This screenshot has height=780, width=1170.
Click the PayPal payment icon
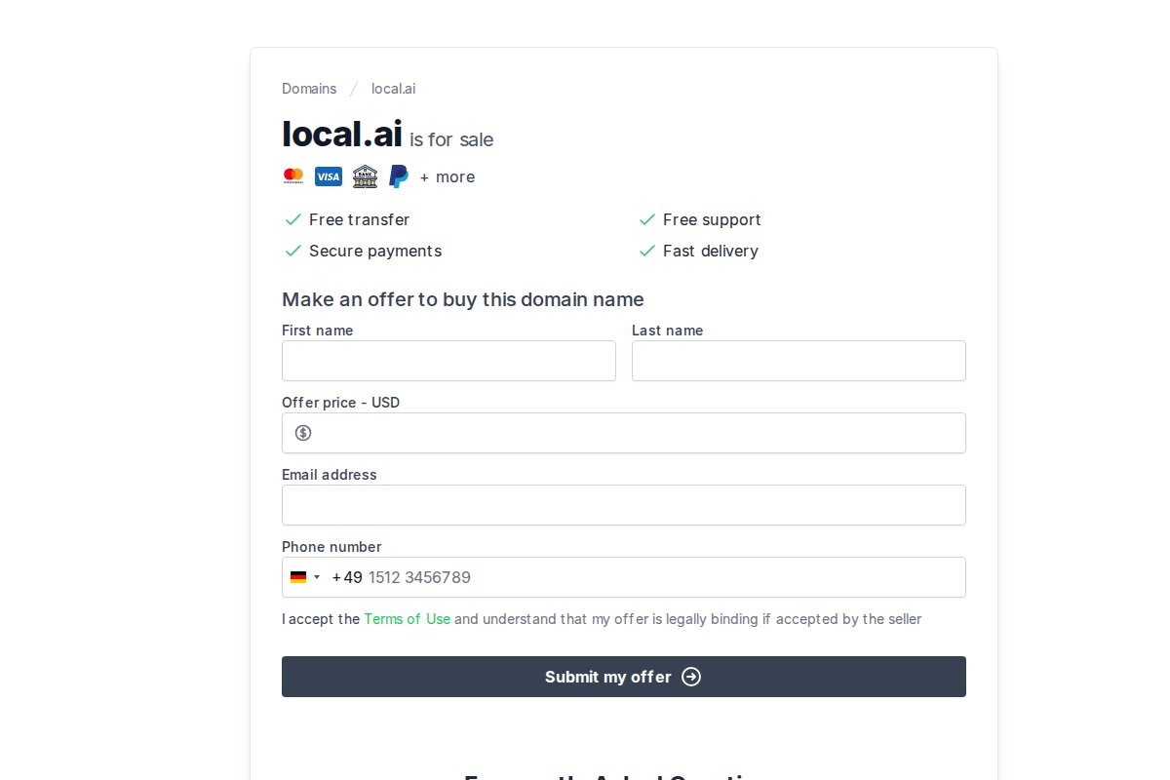click(x=399, y=176)
